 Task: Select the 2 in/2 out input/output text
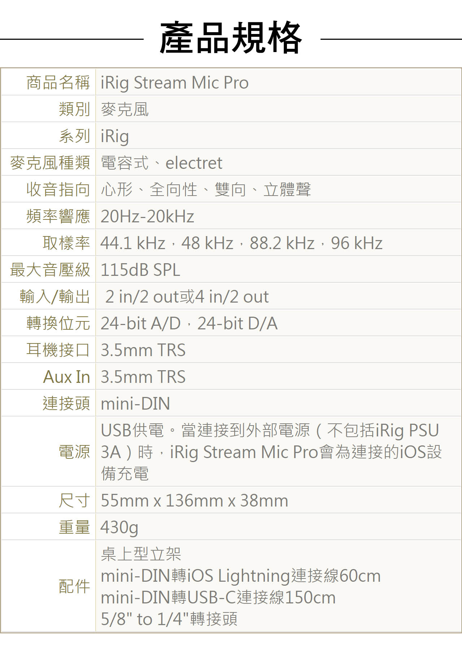click(148, 296)
